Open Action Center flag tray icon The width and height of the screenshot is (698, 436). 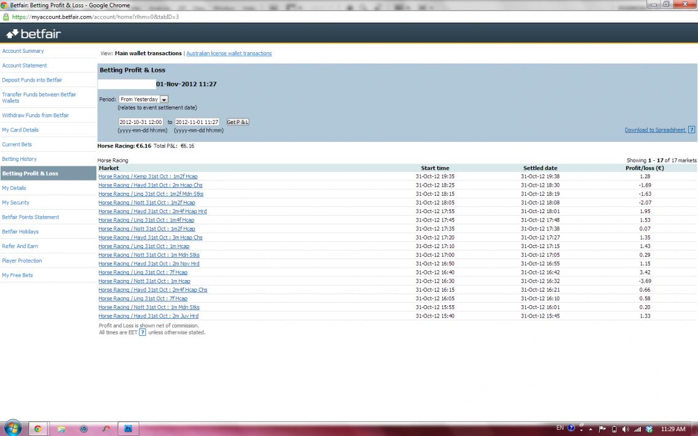click(602, 429)
